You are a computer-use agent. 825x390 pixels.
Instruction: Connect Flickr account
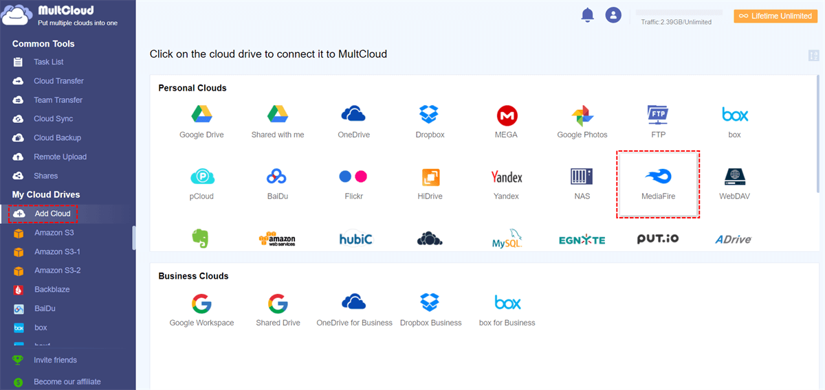coord(353,183)
